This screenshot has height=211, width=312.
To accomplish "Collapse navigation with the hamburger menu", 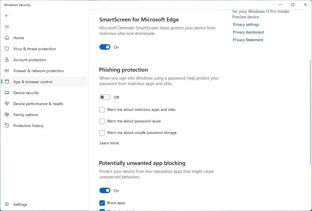I will pos(7,27).
